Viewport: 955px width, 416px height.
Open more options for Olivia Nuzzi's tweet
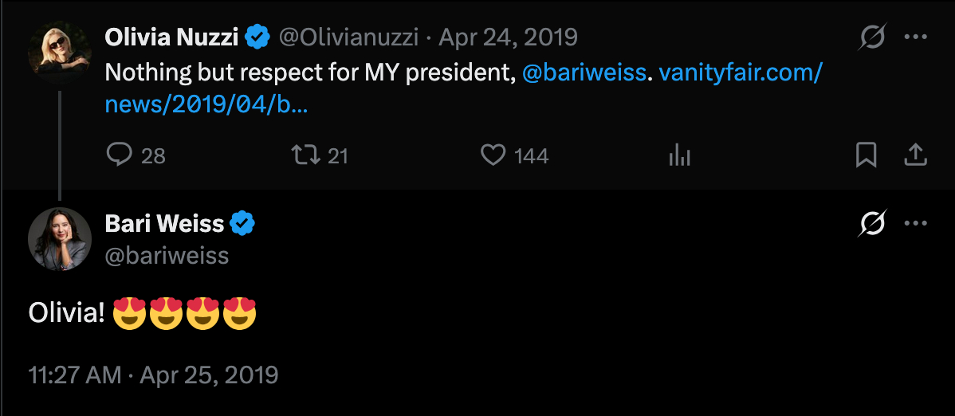(x=915, y=37)
